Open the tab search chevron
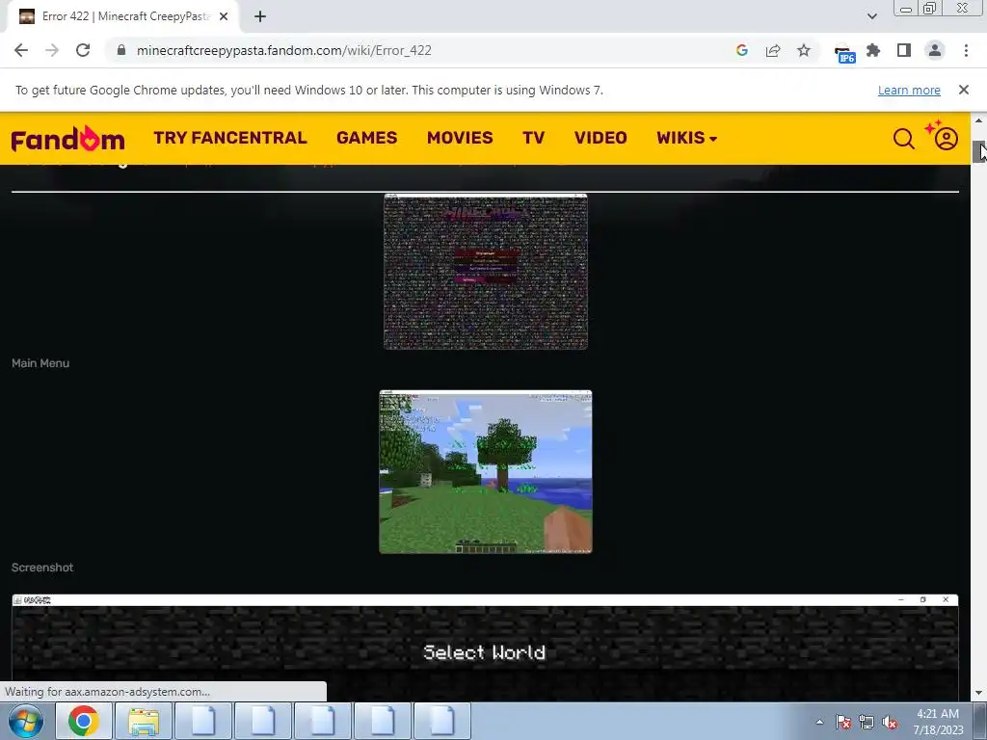The height and width of the screenshot is (740, 987). (x=871, y=16)
